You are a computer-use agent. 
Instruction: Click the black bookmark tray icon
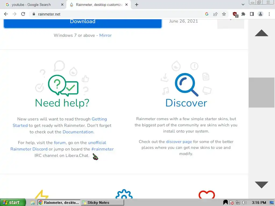225,203
